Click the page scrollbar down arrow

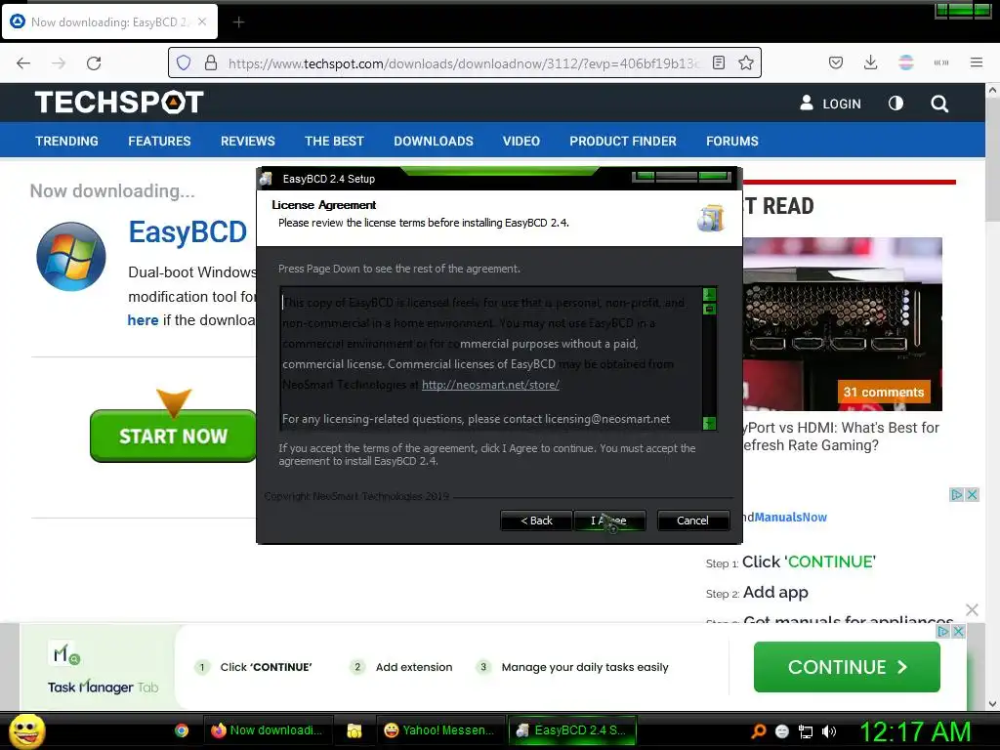pyautogui.click(x=992, y=703)
